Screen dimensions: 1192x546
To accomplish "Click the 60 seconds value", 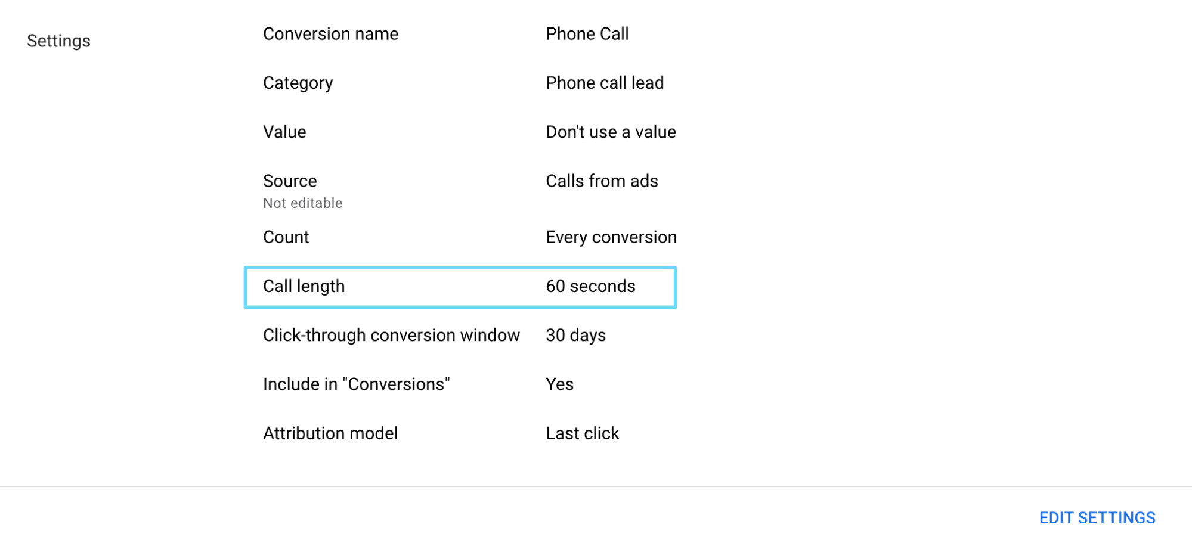I will click(x=590, y=286).
